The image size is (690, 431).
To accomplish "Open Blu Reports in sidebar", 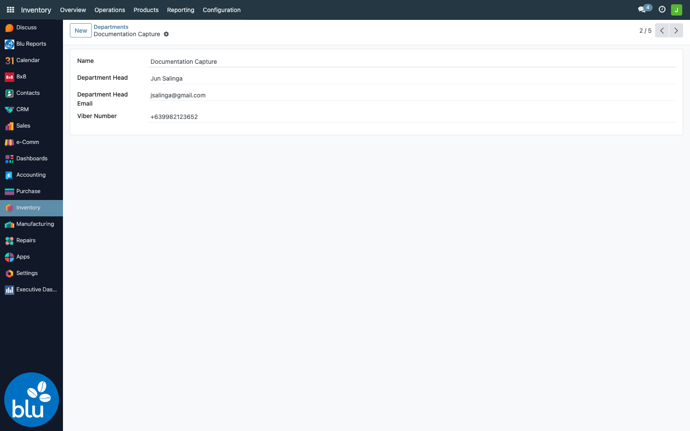I will pos(31,44).
